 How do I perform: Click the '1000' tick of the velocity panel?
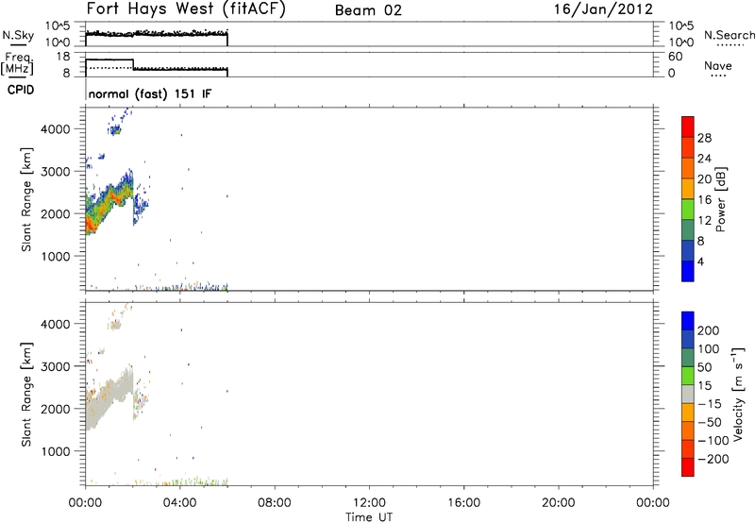(x=56, y=452)
